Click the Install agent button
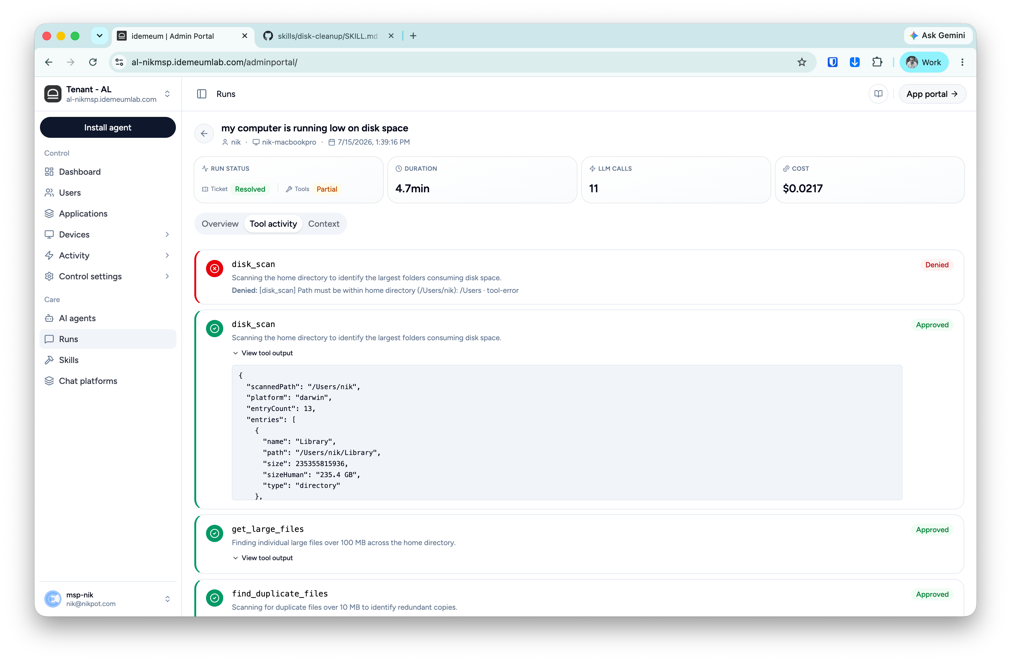 coord(108,127)
